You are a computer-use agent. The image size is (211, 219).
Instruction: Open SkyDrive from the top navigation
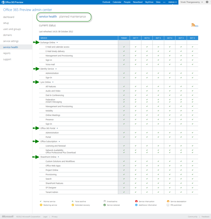click(x=149, y=2)
